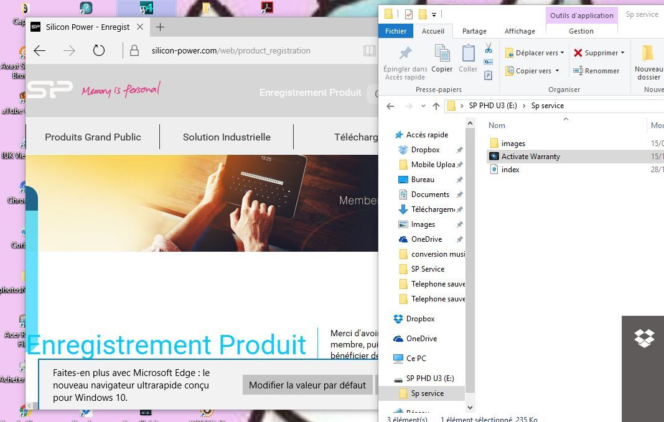The height and width of the screenshot is (422, 664).
Task: Click Outils d'application contextual tab
Action: click(581, 16)
